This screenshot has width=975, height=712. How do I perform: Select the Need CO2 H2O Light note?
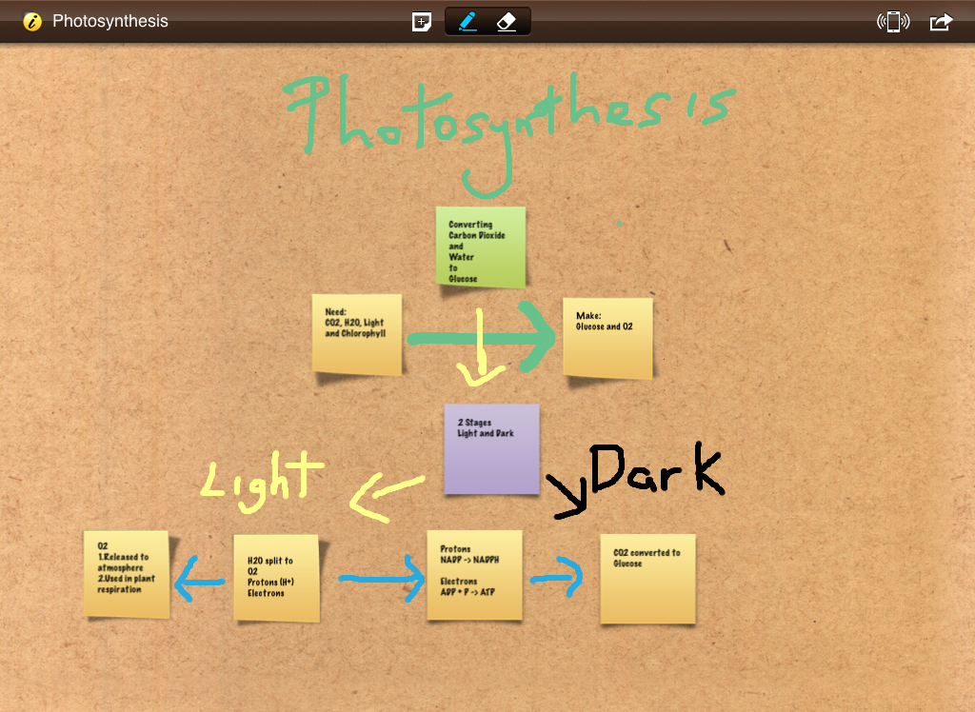356,334
